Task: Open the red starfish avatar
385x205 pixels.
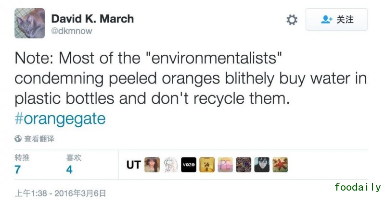Action: pyautogui.click(x=280, y=165)
